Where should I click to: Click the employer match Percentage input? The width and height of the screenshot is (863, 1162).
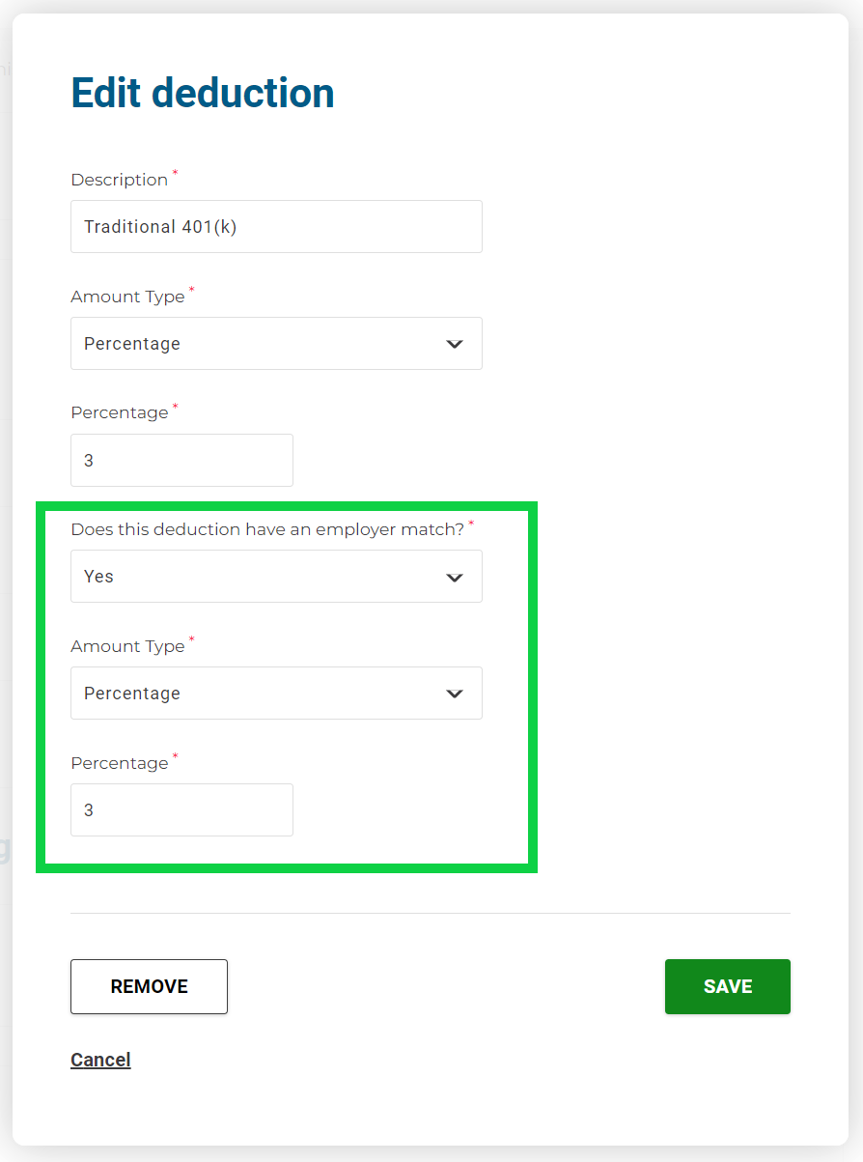pos(181,809)
